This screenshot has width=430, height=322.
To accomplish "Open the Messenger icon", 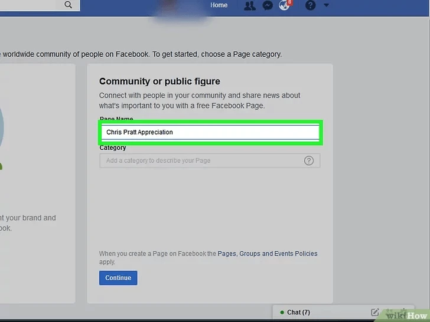I will click(268, 5).
